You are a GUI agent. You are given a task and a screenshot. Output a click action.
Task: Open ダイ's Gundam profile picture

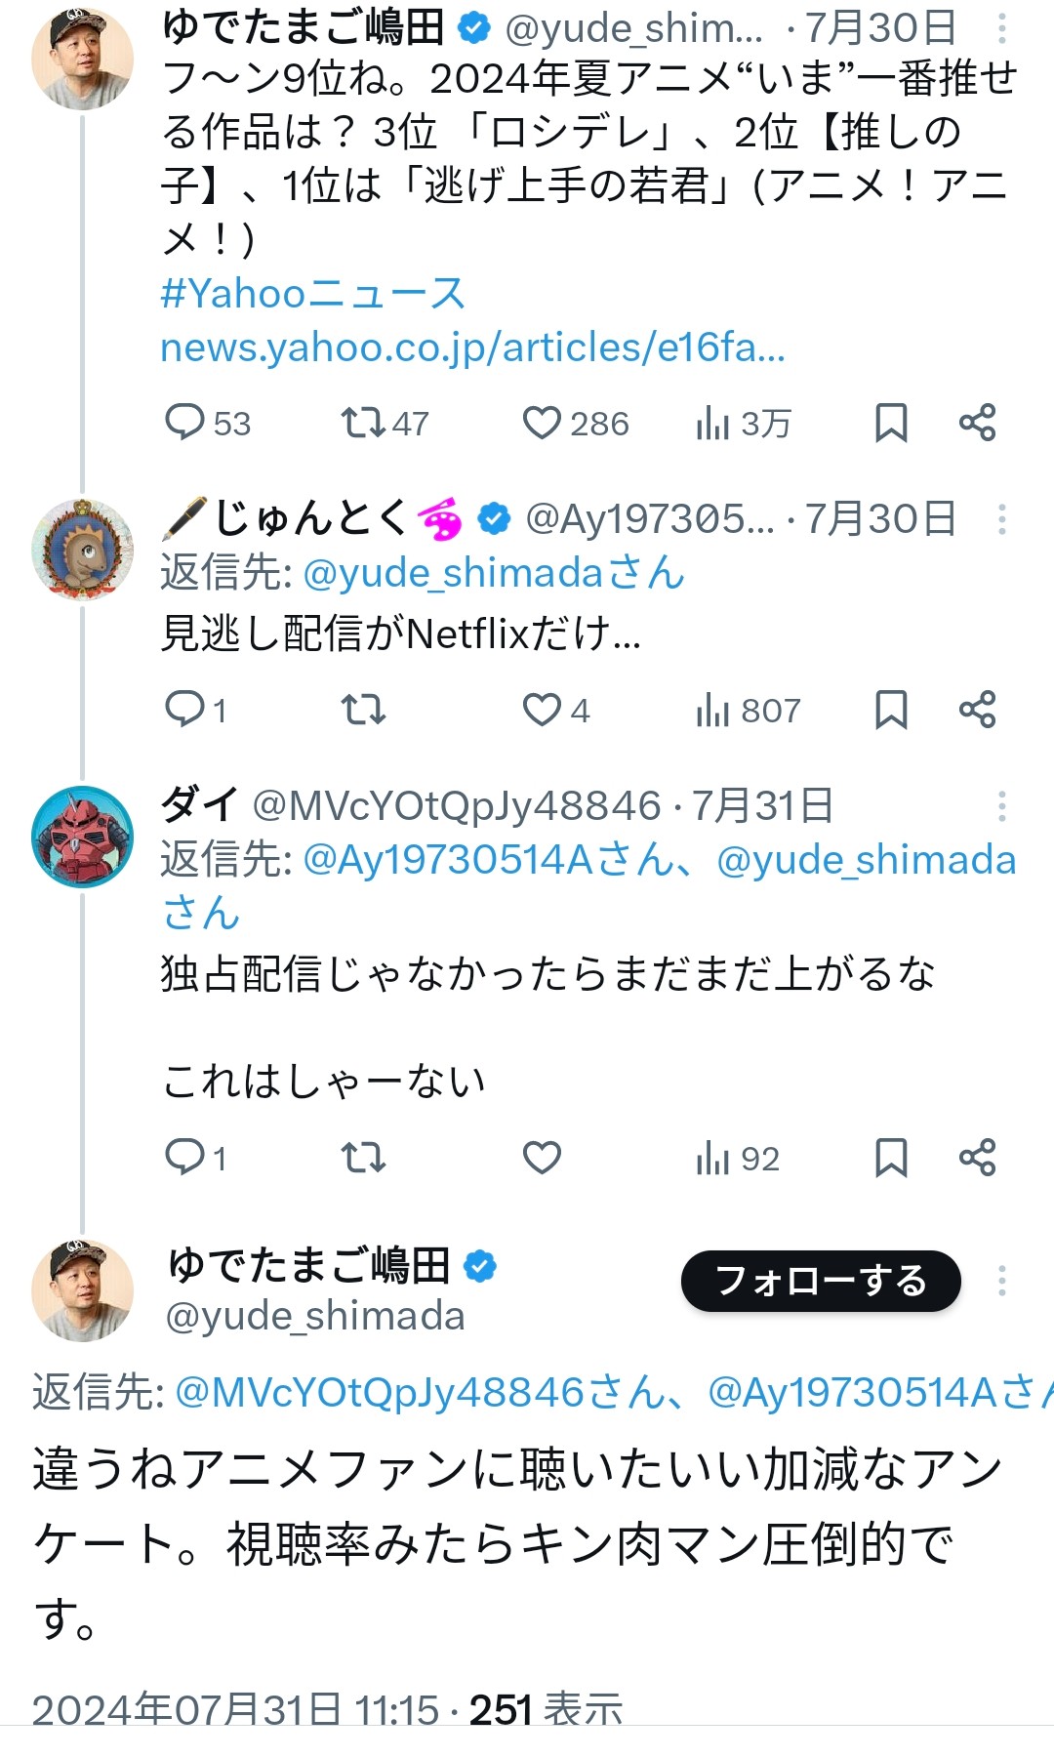pos(83,837)
